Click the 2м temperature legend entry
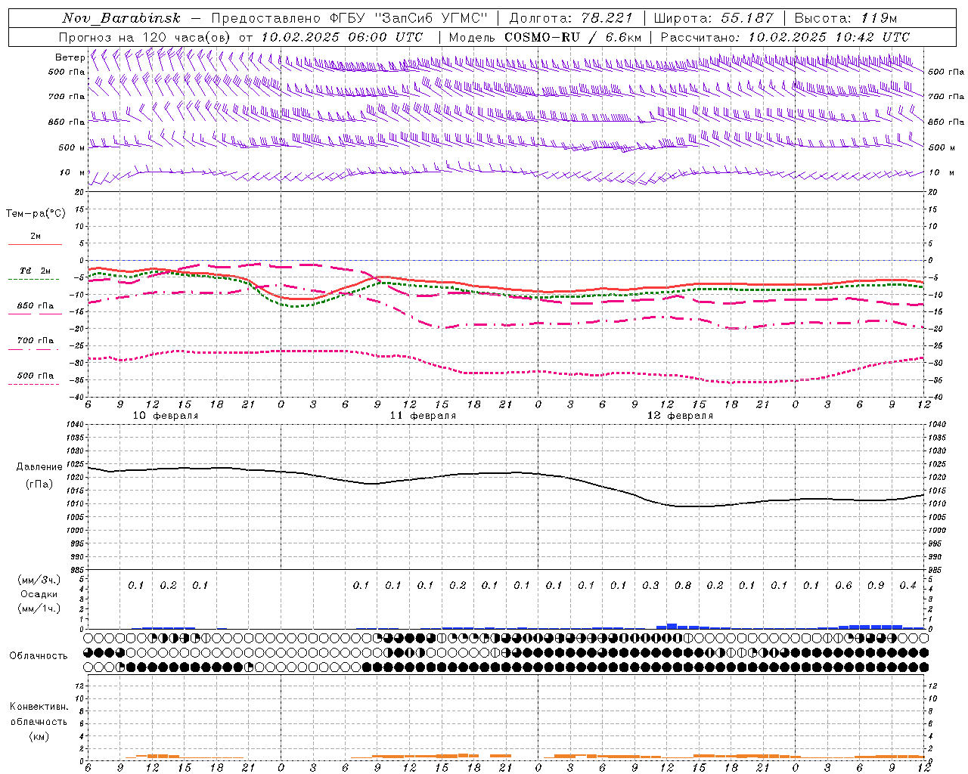This screenshot has height=774, width=968. coord(35,237)
